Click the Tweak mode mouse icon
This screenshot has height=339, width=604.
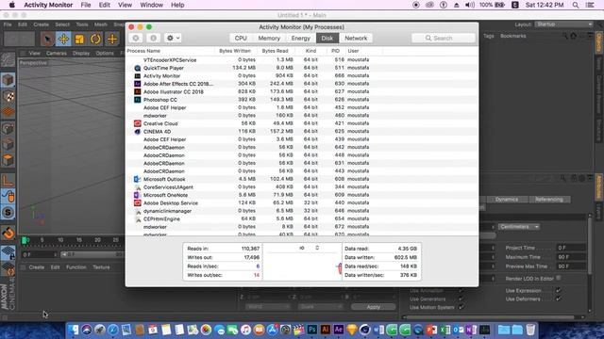(x=8, y=197)
